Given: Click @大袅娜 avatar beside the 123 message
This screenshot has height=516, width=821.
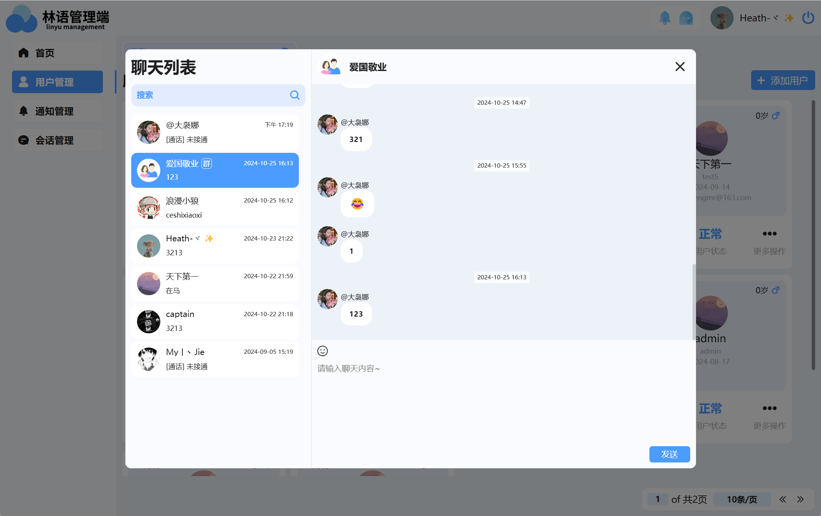Looking at the screenshot, I should coord(328,299).
